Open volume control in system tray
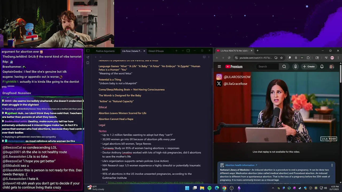This screenshot has width=342, height=192. coord(325,188)
